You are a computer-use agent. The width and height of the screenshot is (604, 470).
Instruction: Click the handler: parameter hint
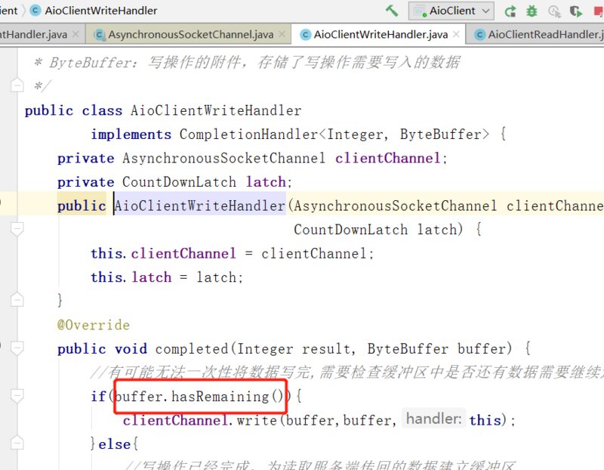[433, 419]
